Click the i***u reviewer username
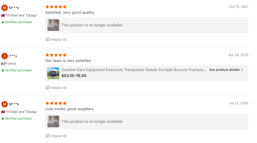Image resolution: width=257 pixels, height=143 pixels. tap(13, 56)
